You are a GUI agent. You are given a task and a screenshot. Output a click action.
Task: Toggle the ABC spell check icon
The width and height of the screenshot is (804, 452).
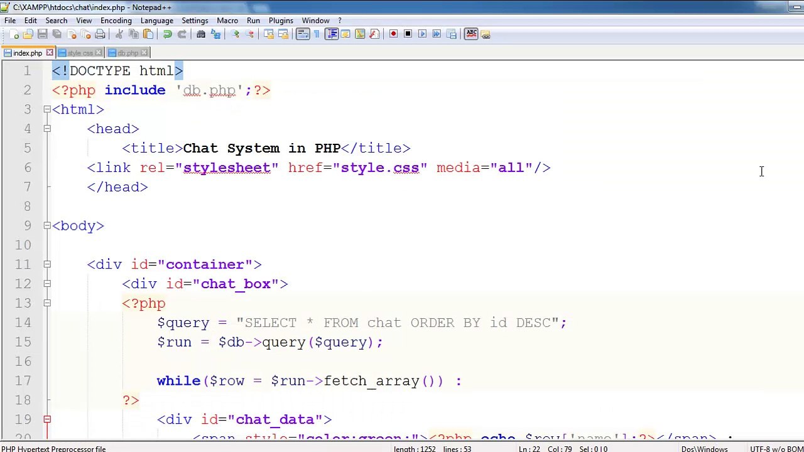(x=472, y=34)
